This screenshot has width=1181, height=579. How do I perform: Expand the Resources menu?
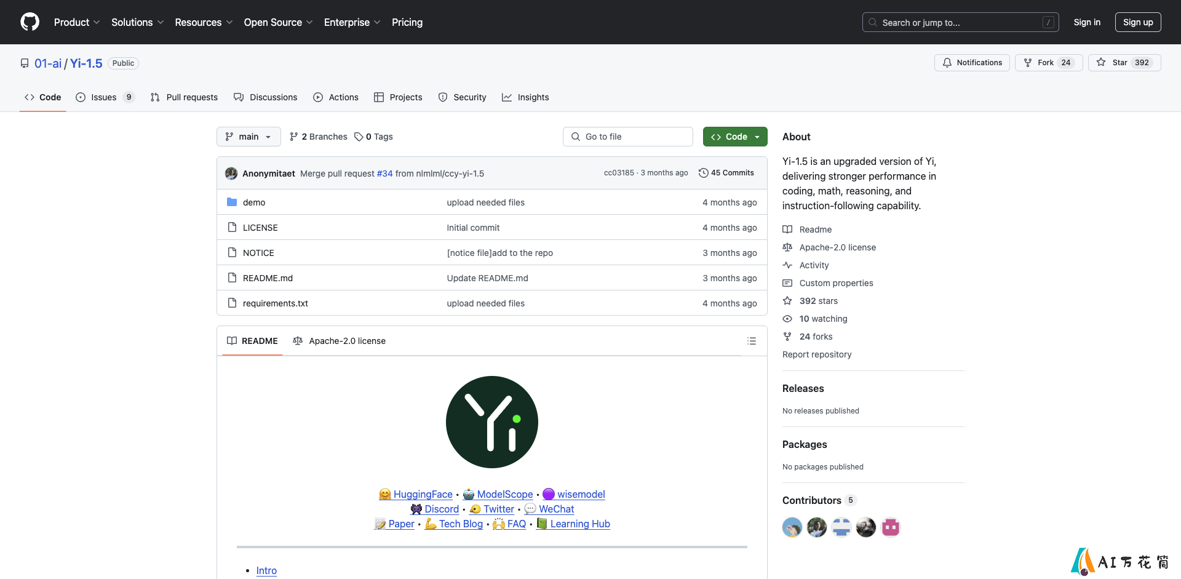(204, 22)
